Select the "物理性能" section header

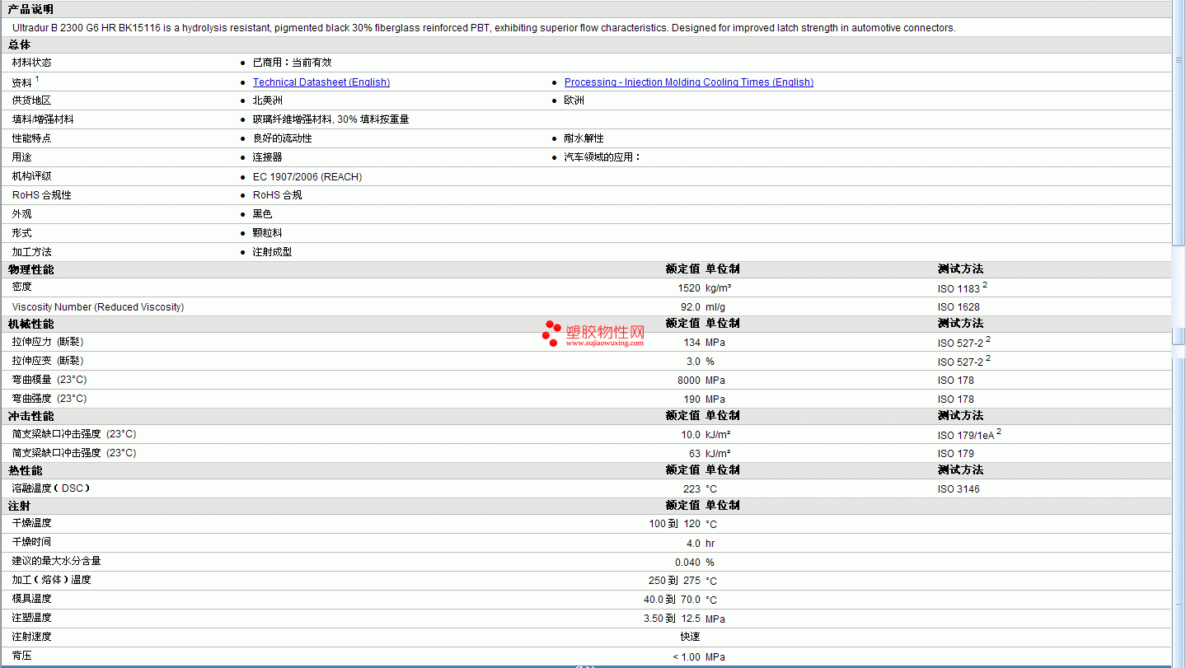30,269
